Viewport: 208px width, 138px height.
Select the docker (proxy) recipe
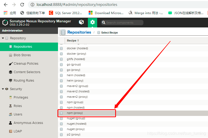tap(133, 54)
